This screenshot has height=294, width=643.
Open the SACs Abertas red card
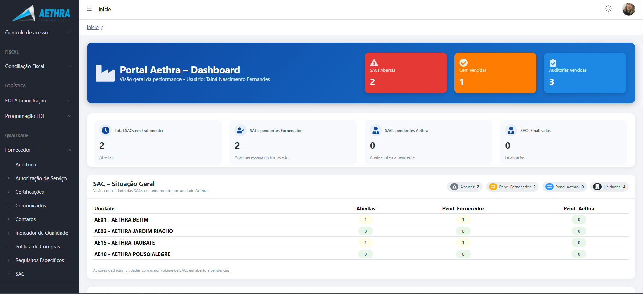coord(406,73)
